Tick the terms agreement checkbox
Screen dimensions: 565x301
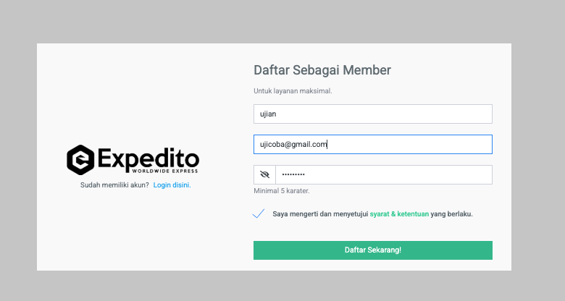(x=259, y=213)
